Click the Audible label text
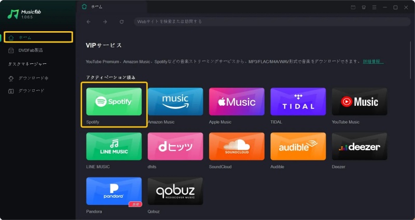This screenshot has height=220, width=415. [x=278, y=167]
